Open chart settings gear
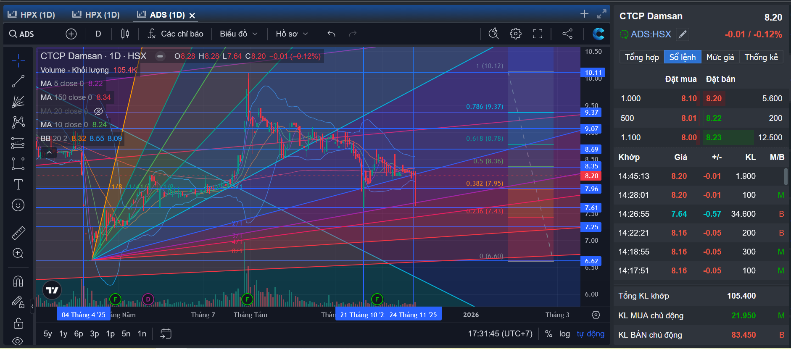Screen dimensions: 791x349 [x=516, y=34]
